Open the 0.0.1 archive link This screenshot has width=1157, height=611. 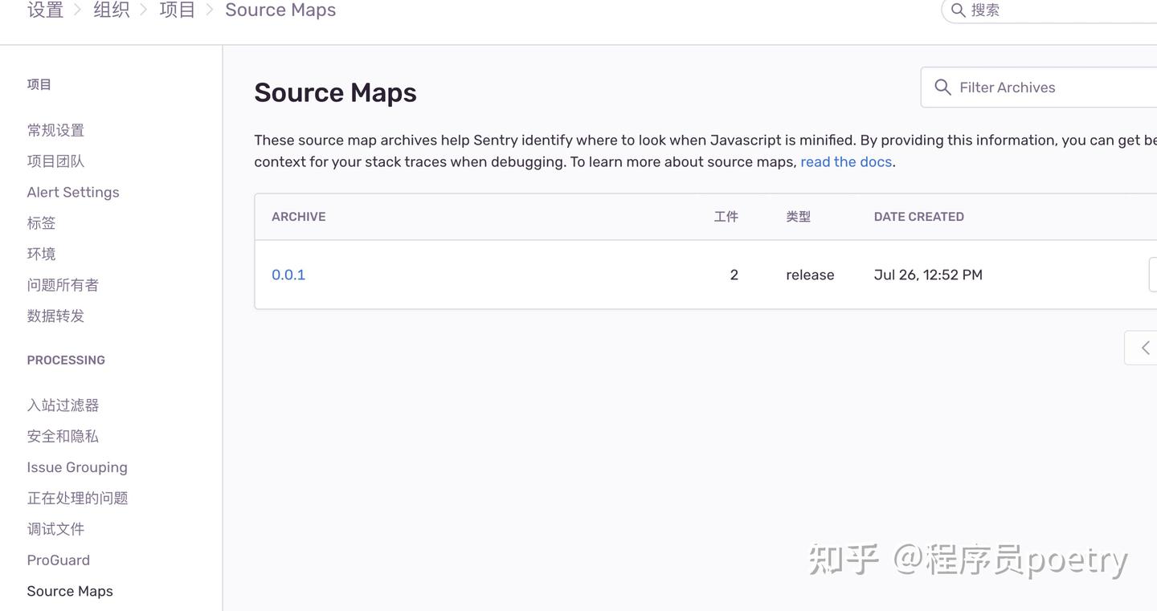pyautogui.click(x=288, y=275)
